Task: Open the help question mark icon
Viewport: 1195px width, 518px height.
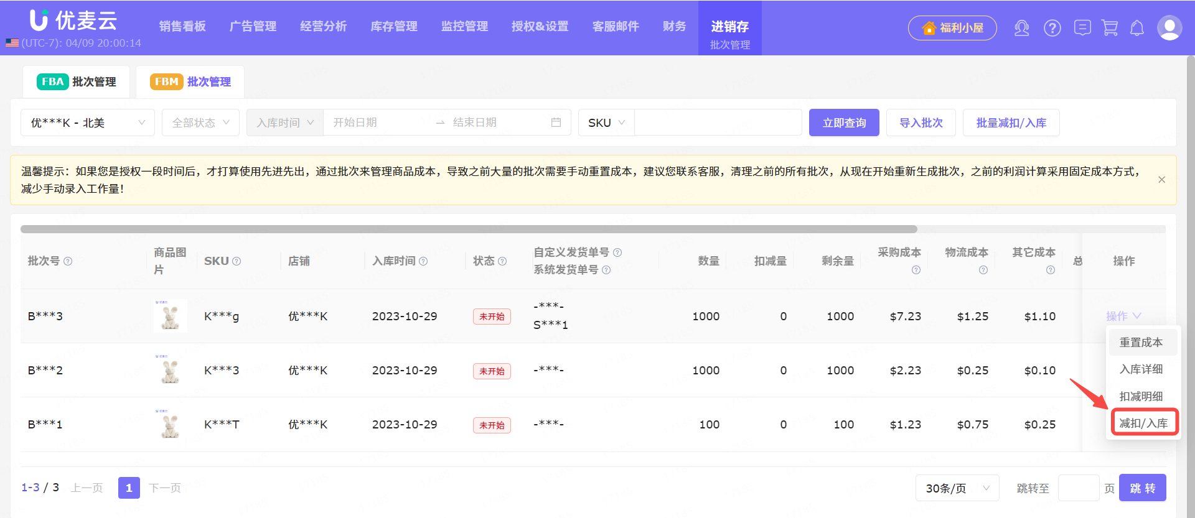Action: [1052, 28]
